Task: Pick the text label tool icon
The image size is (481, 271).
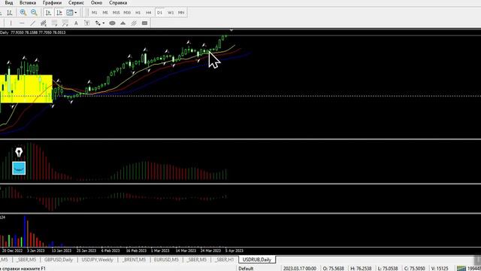Action: click(87, 23)
